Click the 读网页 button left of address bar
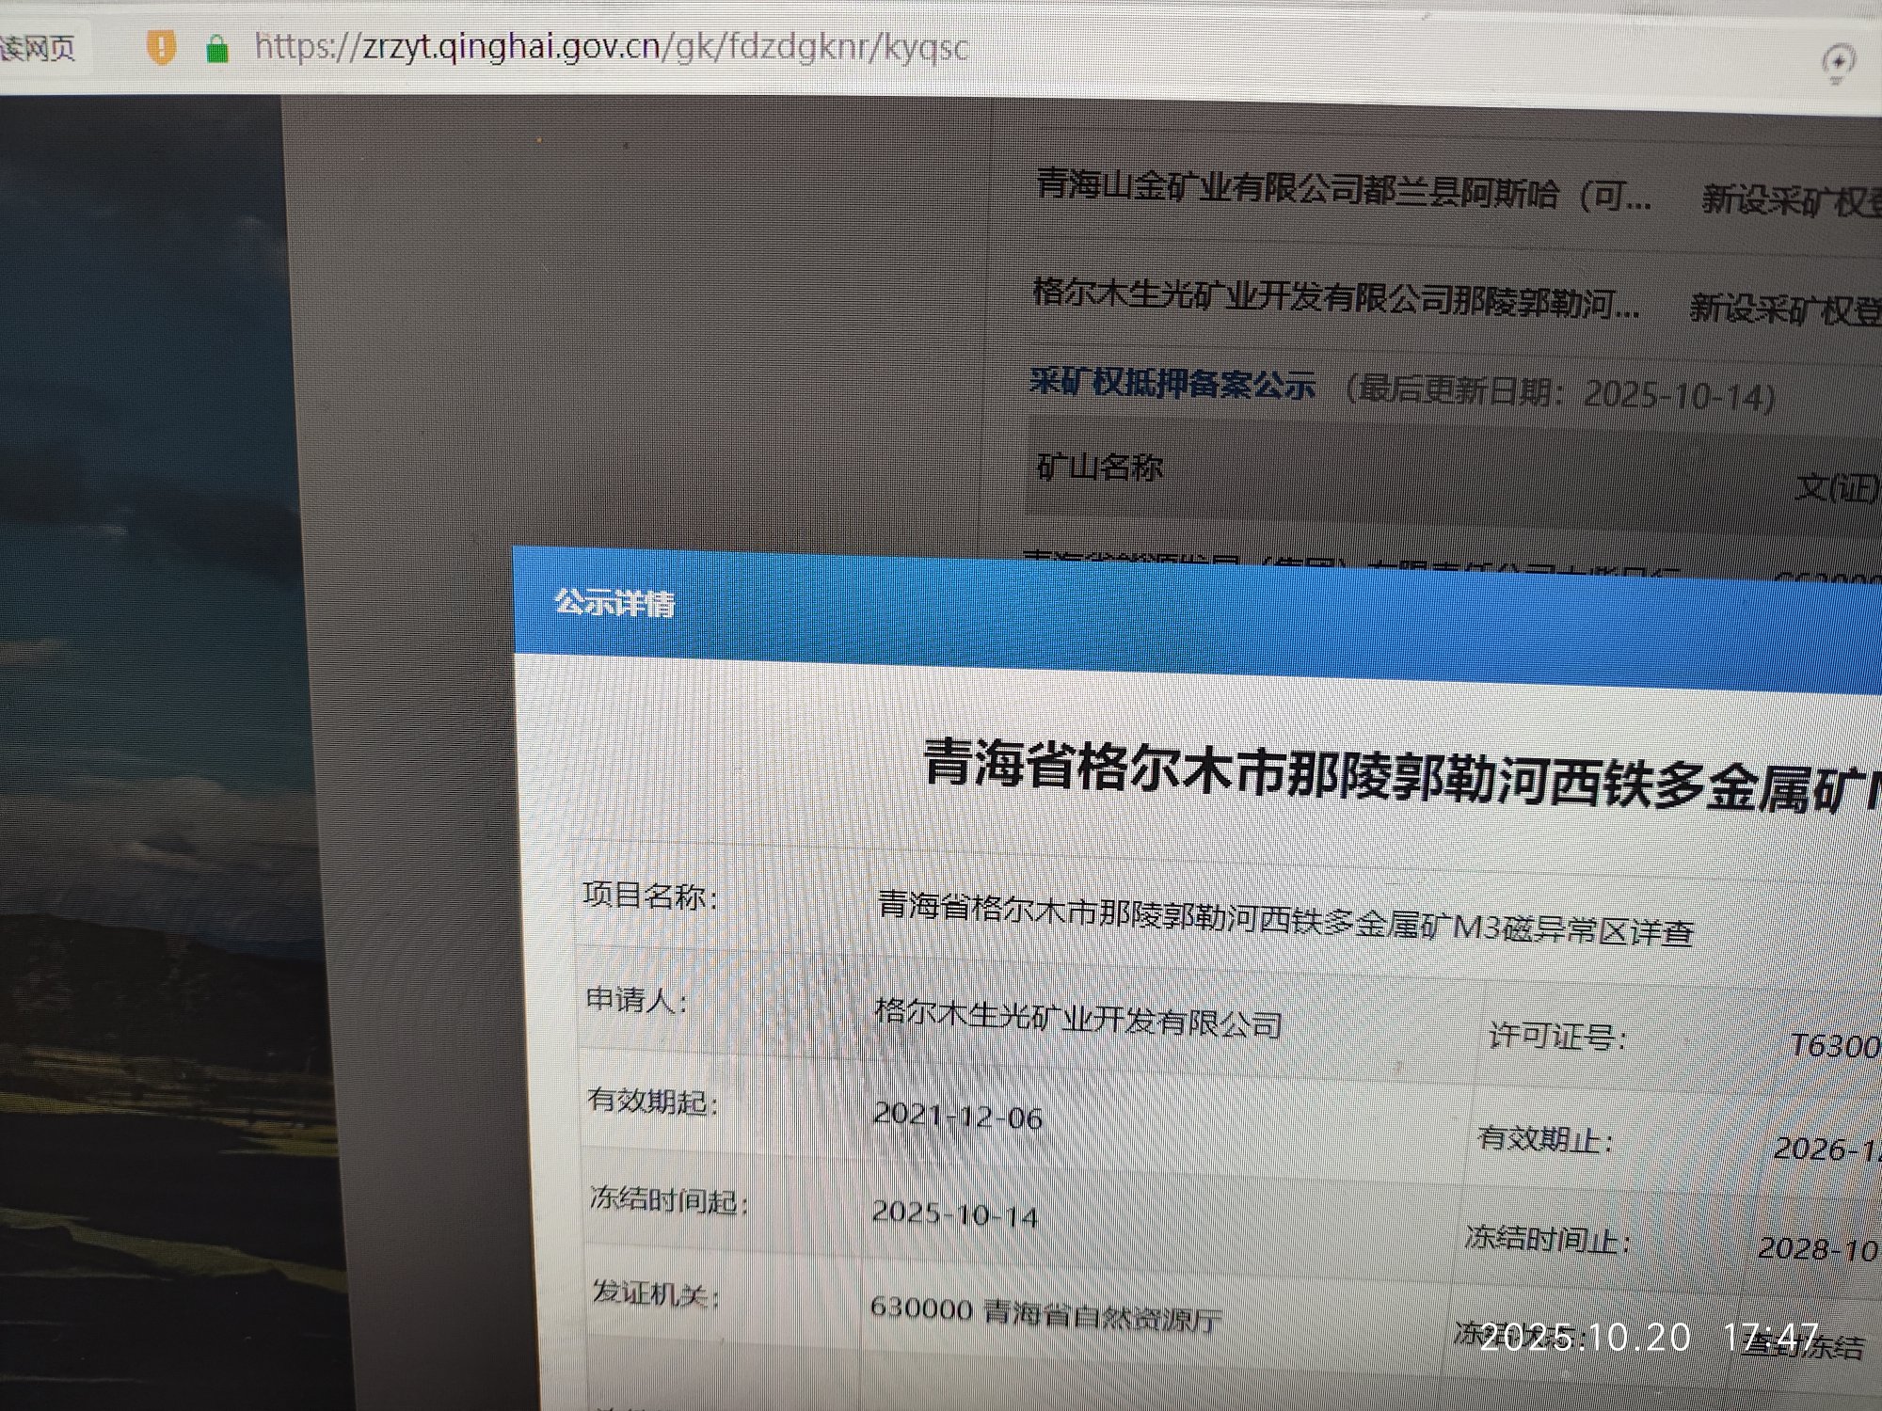 tap(38, 47)
